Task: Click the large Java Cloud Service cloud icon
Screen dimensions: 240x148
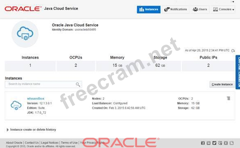Action: (25, 34)
